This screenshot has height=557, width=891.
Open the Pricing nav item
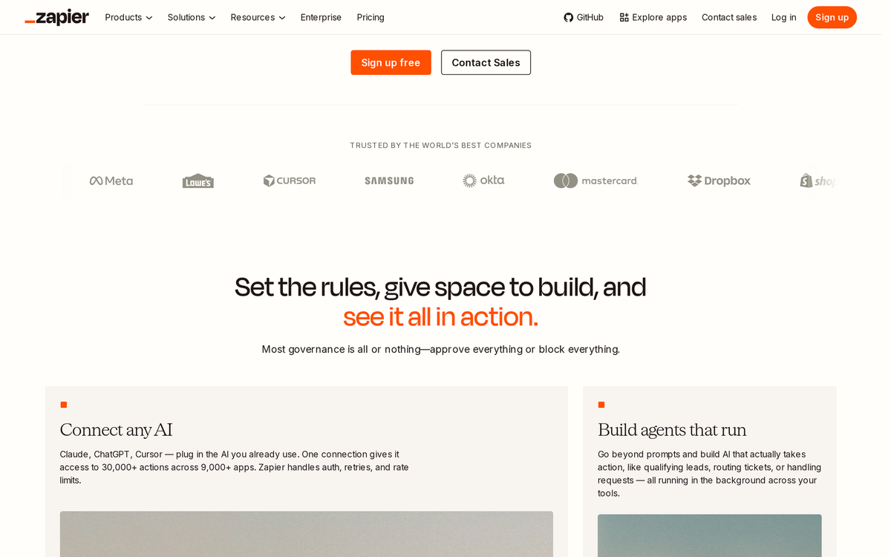[371, 17]
